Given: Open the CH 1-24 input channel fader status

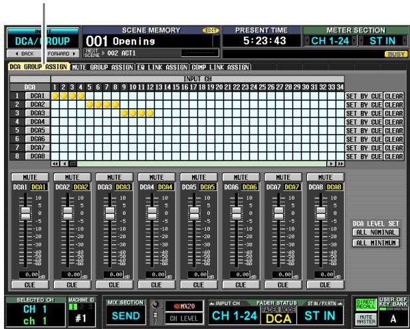Looking at the screenshot, I should pos(235,316).
